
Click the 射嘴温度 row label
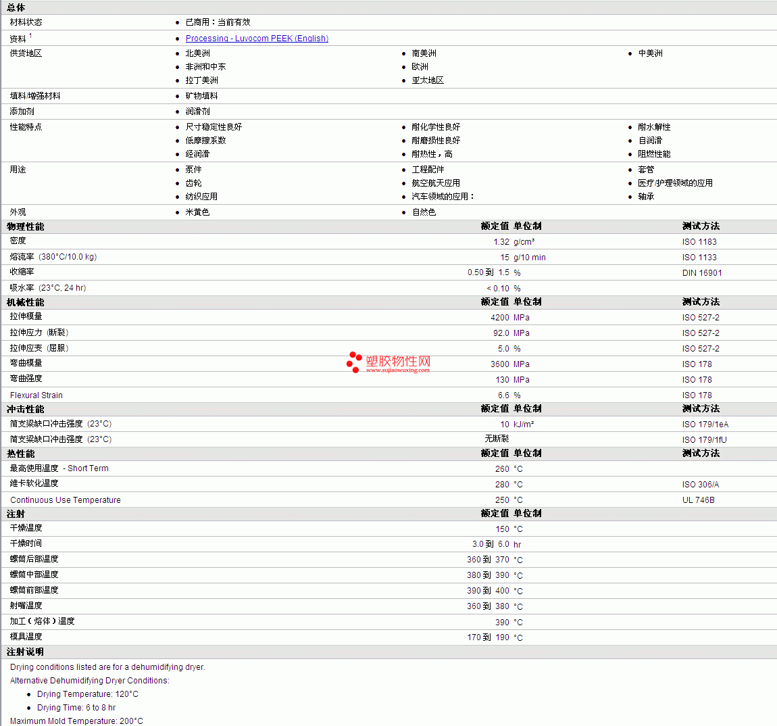coord(26,606)
